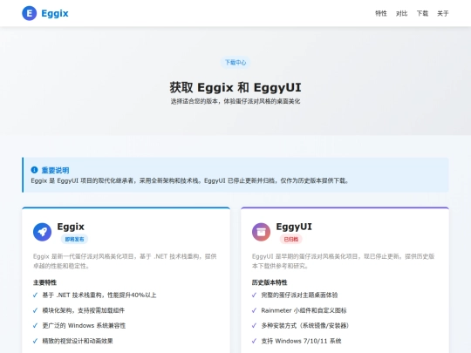Click the rocket icon on Eggix card
The width and height of the screenshot is (471, 353).
click(42, 232)
